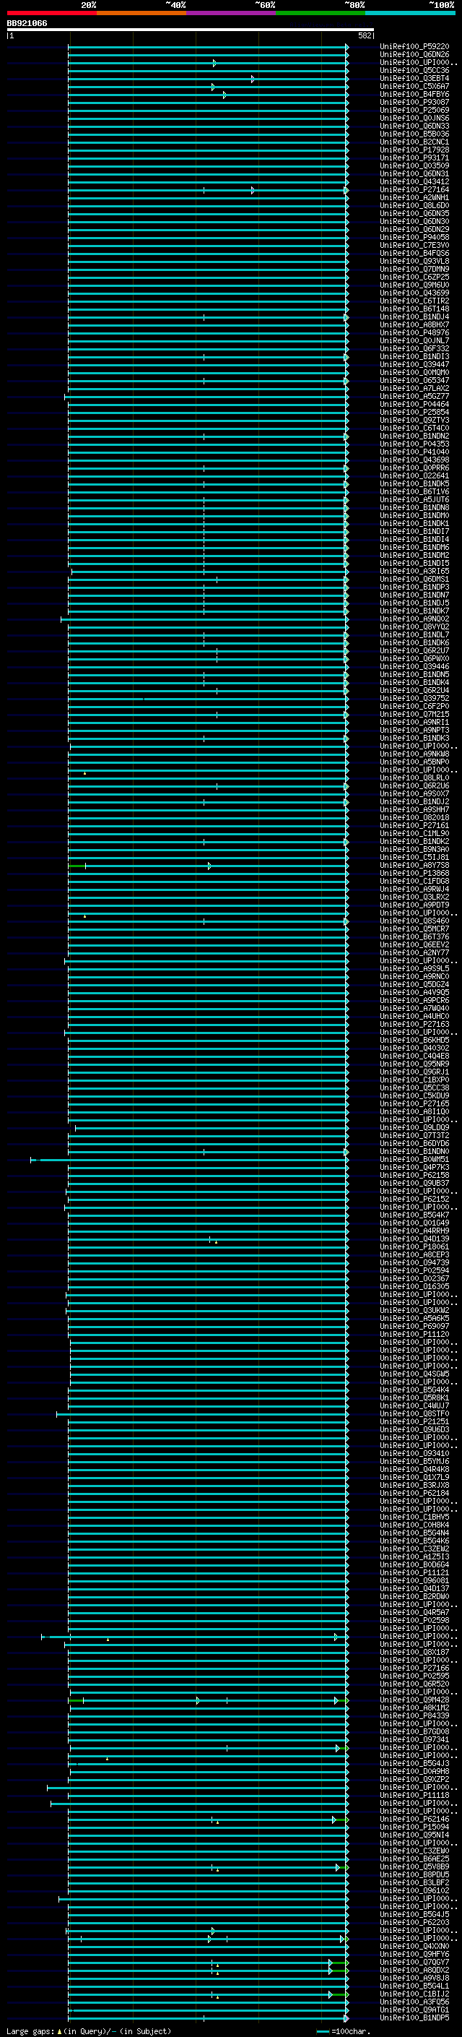462x2037 pixels.
Task: Select hit UniRef100_C1BIJ2
Action: tap(414, 1994)
